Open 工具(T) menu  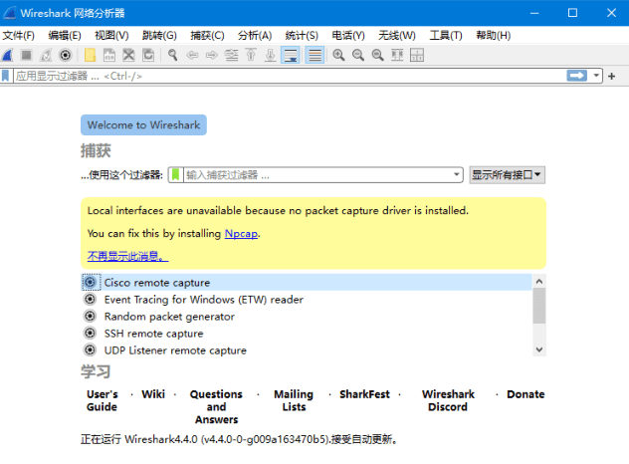pyautogui.click(x=446, y=35)
